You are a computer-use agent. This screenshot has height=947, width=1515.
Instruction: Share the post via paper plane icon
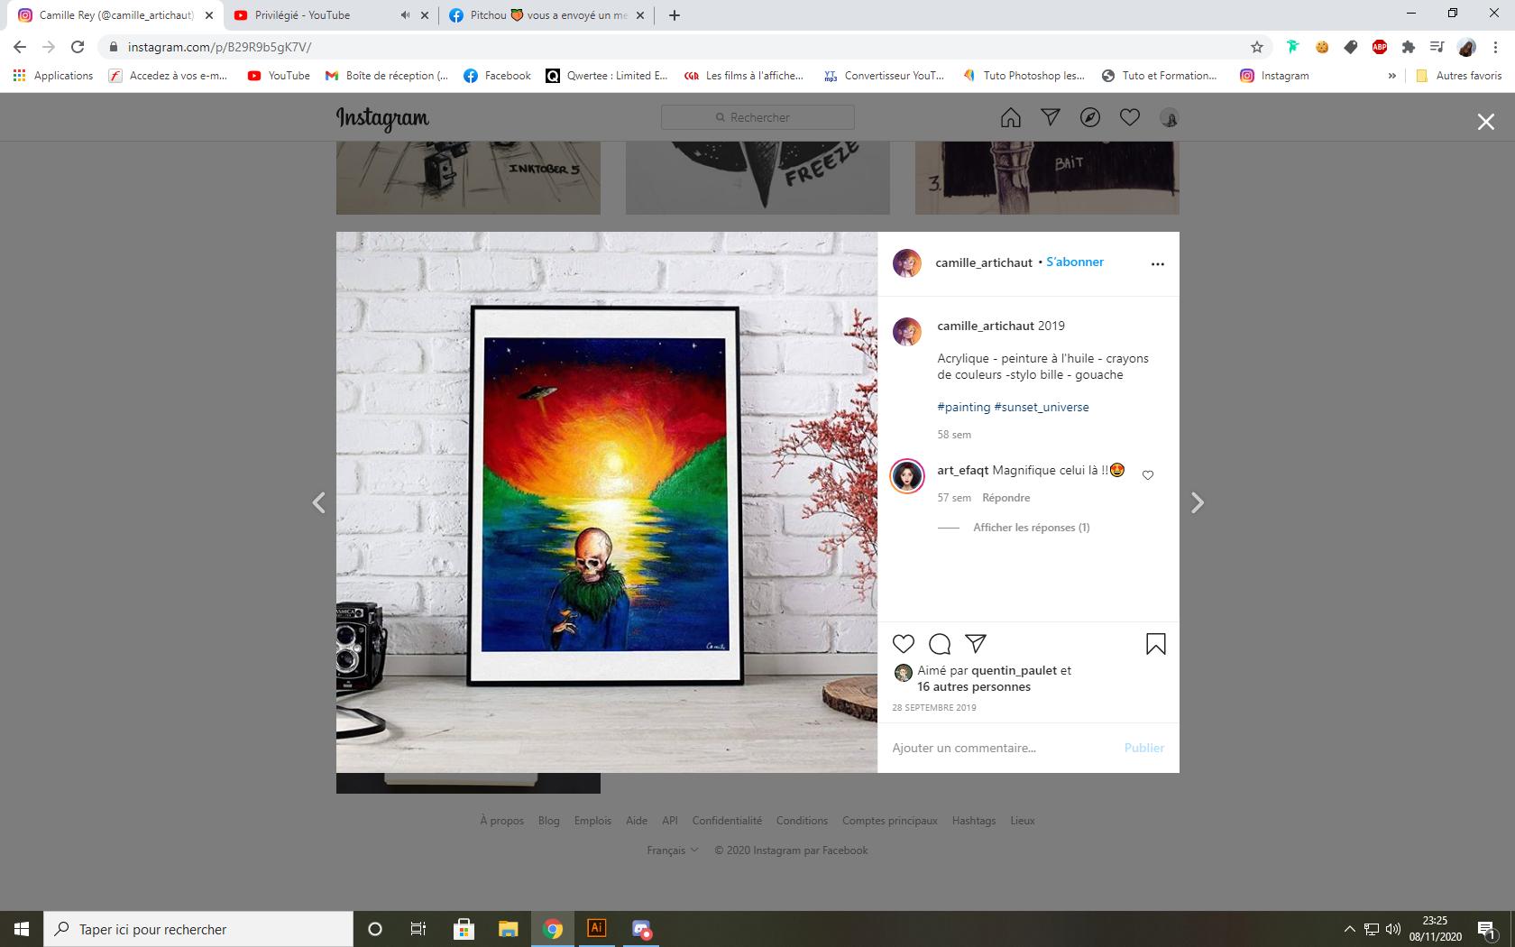[976, 643]
